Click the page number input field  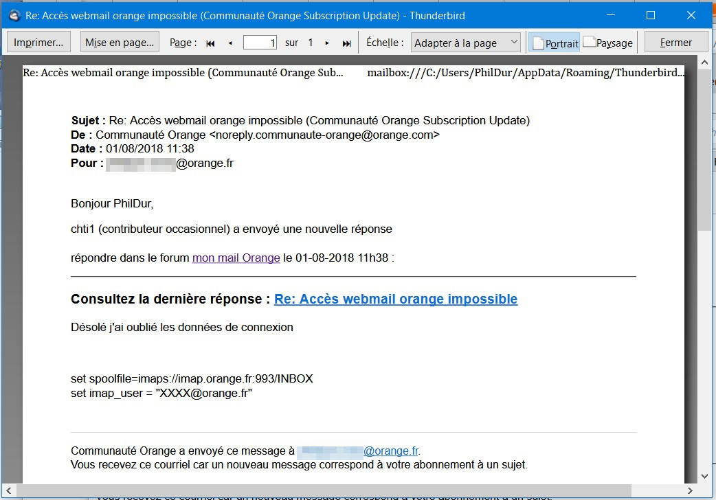tap(260, 43)
